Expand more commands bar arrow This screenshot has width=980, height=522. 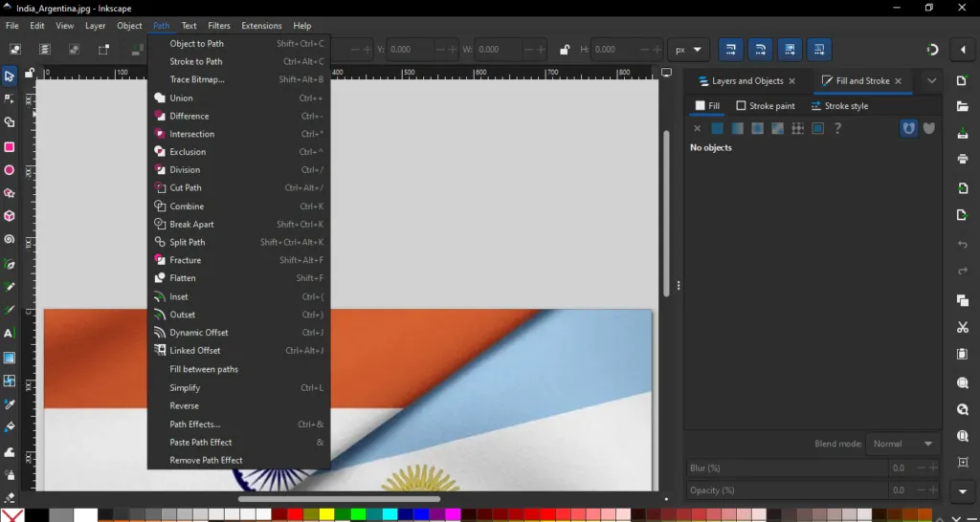[963, 491]
